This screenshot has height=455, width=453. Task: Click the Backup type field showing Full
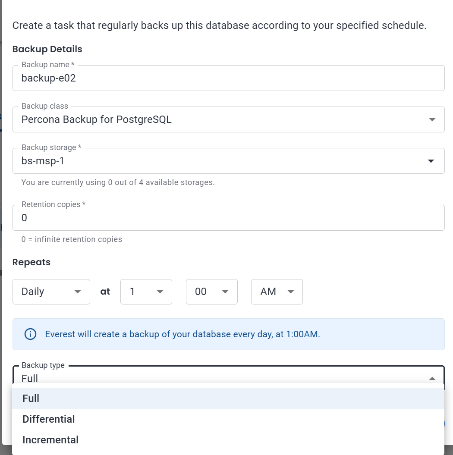228,374
